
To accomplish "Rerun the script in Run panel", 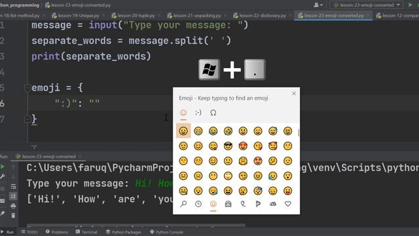I will click(x=3, y=167).
